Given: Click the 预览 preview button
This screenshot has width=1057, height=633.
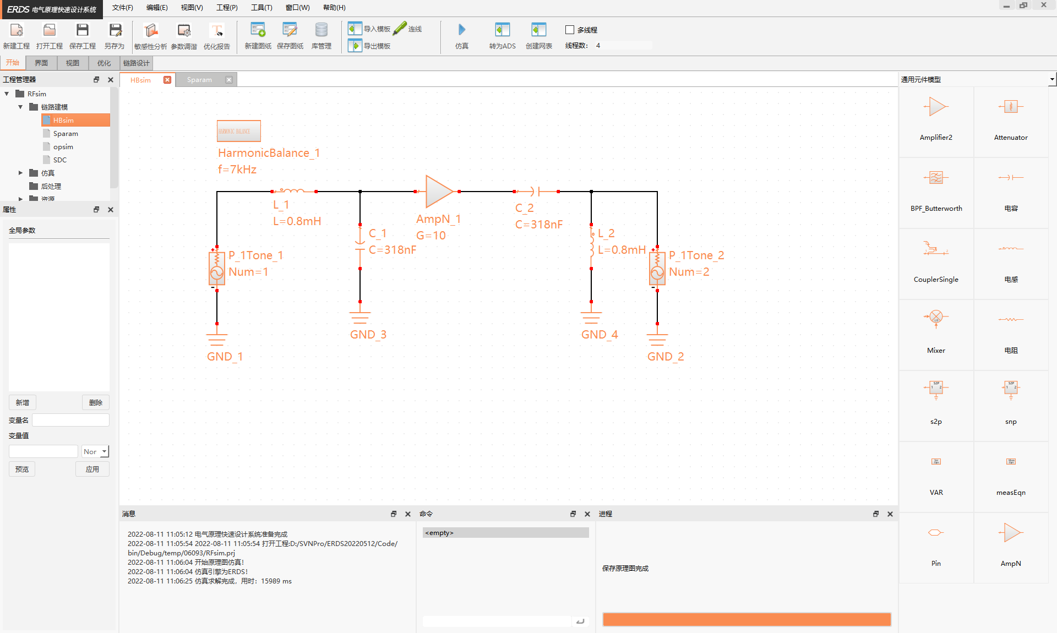Looking at the screenshot, I should (22, 469).
